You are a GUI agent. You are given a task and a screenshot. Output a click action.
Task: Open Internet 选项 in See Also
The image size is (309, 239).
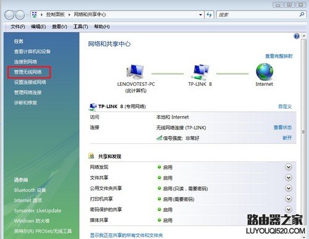tap(28, 201)
